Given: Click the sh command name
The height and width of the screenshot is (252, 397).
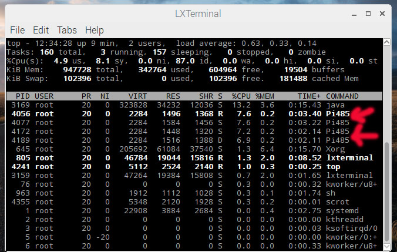Looking at the screenshot, I should pos(331,193).
